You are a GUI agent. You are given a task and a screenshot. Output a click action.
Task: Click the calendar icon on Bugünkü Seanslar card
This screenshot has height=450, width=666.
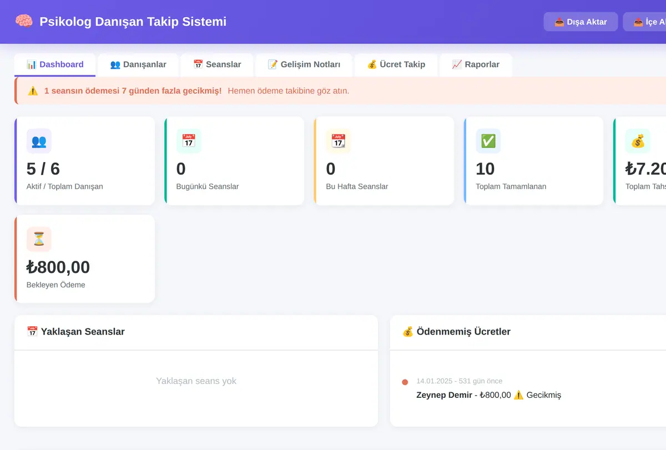(189, 141)
